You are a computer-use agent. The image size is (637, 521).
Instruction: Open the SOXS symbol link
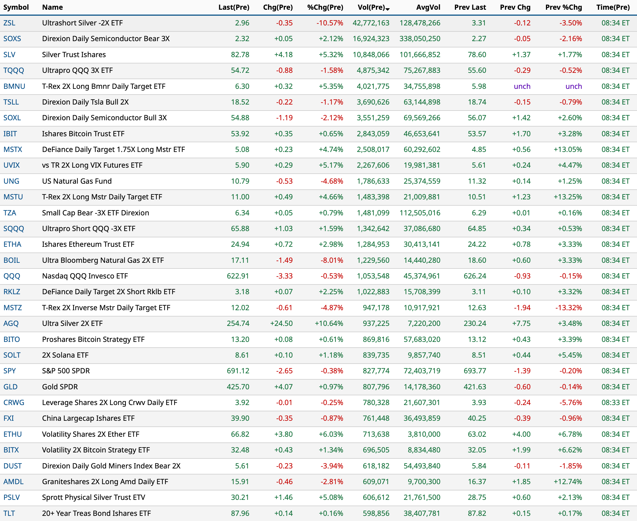pyautogui.click(x=12, y=39)
